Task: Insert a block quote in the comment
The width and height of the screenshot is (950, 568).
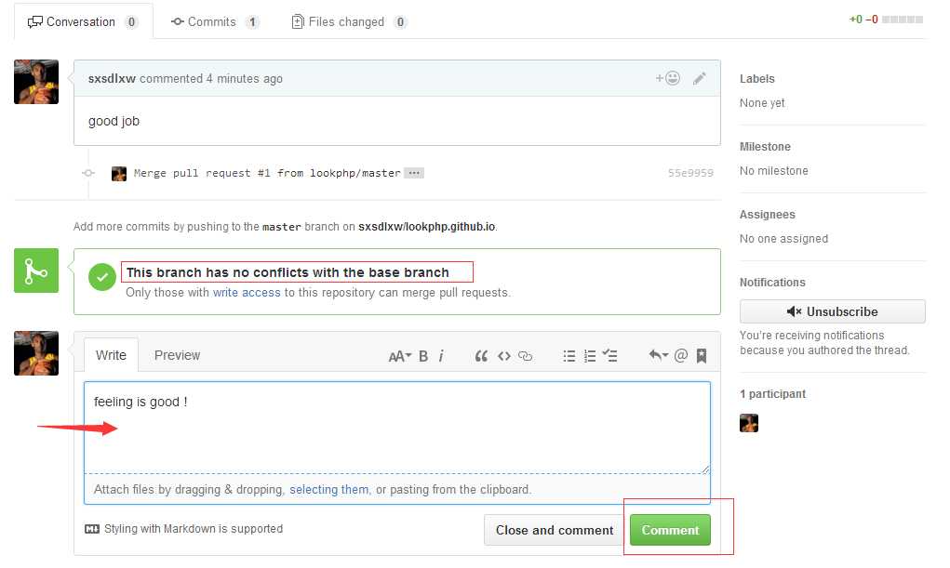Action: [x=481, y=356]
